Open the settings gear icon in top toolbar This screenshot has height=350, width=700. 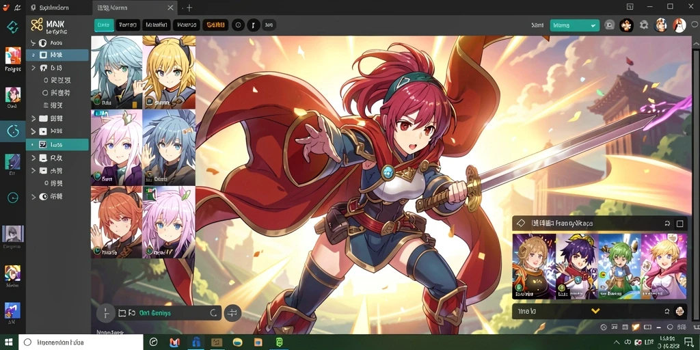pyautogui.click(x=643, y=25)
